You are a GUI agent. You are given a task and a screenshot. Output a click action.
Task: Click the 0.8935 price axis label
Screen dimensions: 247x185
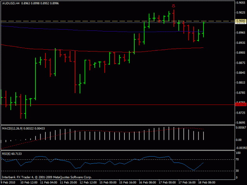tap(241, 43)
